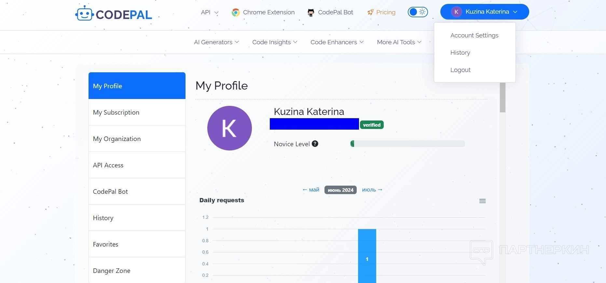
Task: Choose Logout in the user menu
Action: coord(461,70)
